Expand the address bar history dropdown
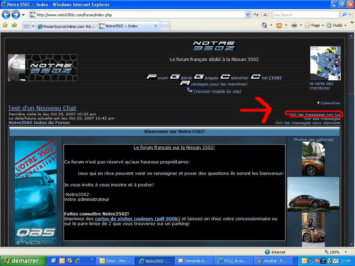355x266 pixels. 248,15
